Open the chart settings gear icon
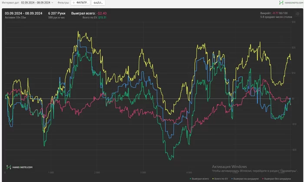This screenshot has height=182, width=304. [x=297, y=14]
